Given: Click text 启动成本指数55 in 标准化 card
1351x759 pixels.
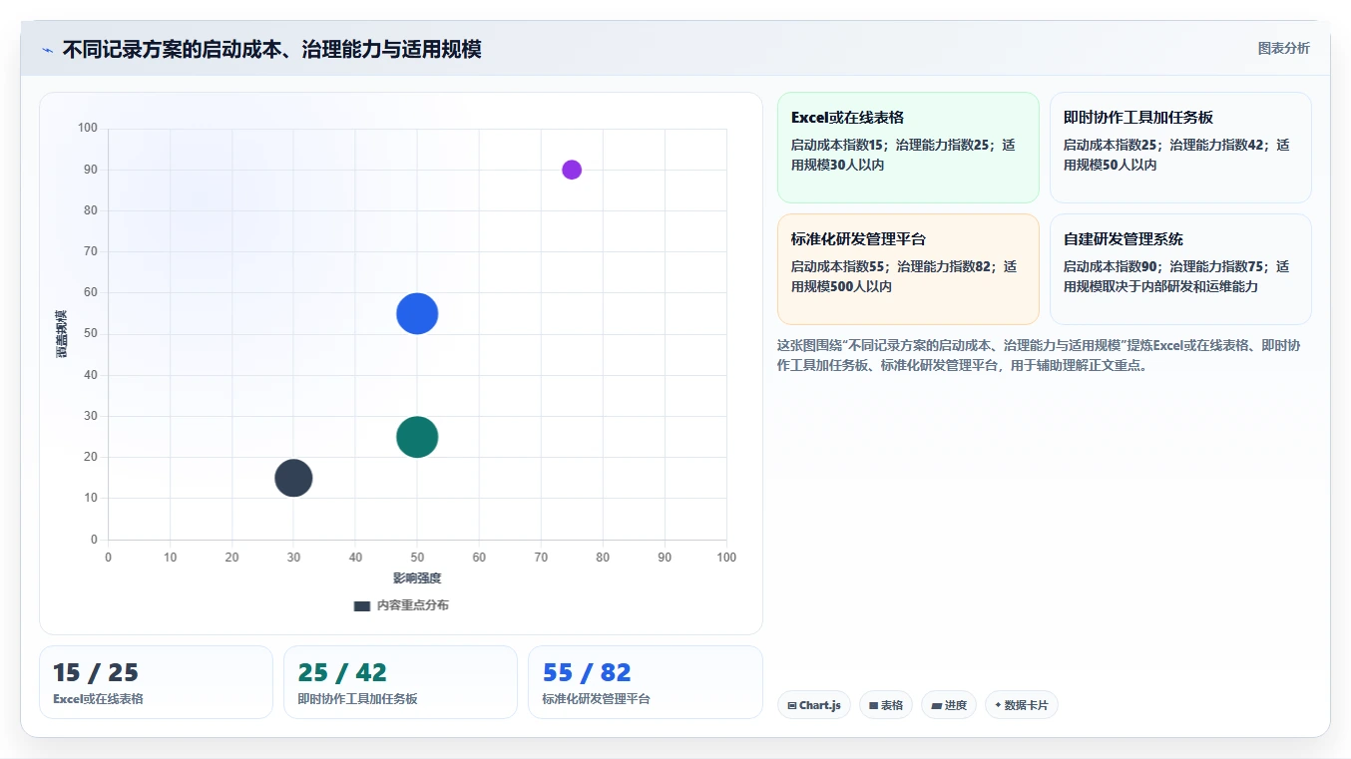Looking at the screenshot, I should point(837,266).
